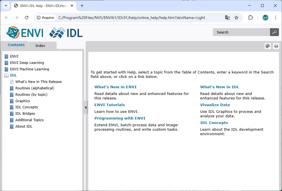Switch to the Index tab

(40, 46)
